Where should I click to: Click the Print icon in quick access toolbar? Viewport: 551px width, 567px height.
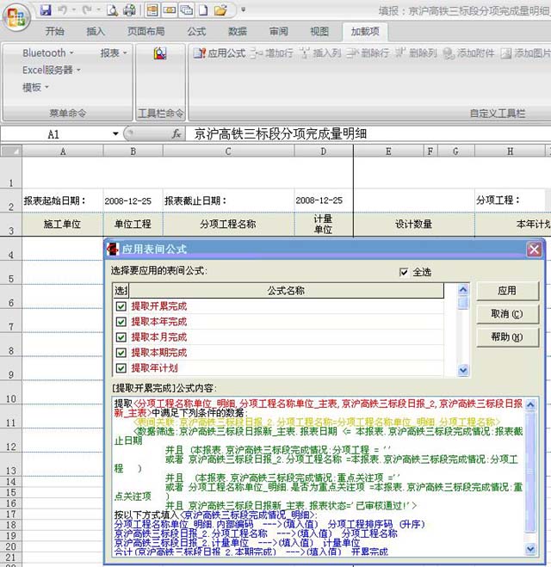(x=129, y=10)
